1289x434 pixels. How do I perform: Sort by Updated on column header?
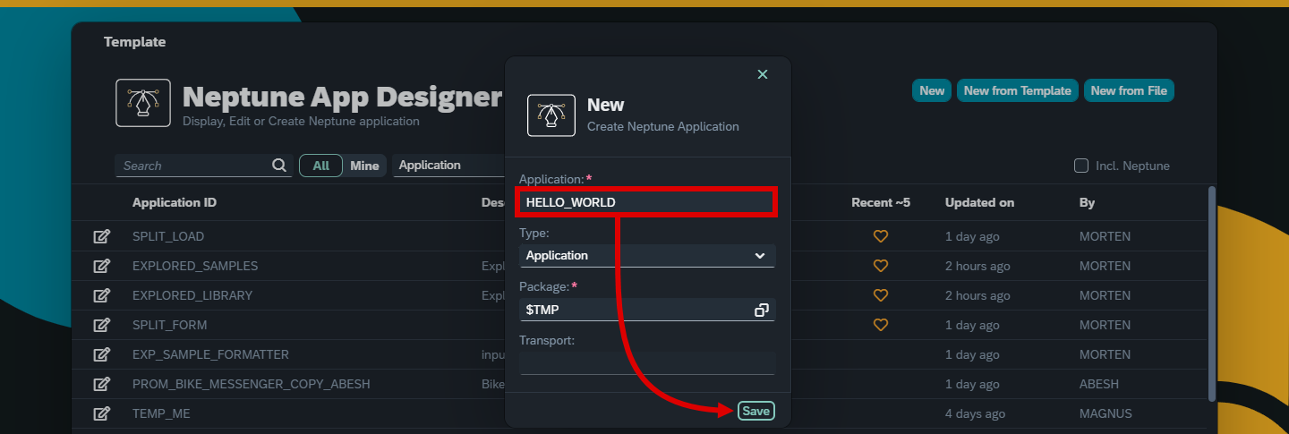tap(980, 202)
